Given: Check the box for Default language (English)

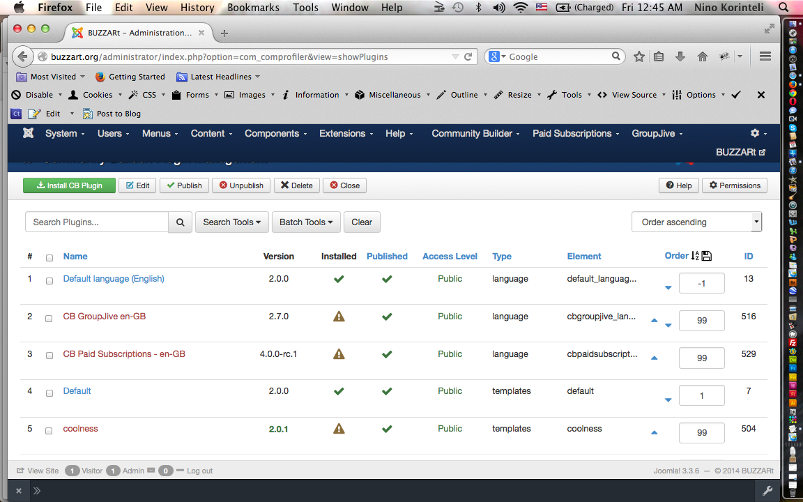Looking at the screenshot, I should click(x=49, y=281).
